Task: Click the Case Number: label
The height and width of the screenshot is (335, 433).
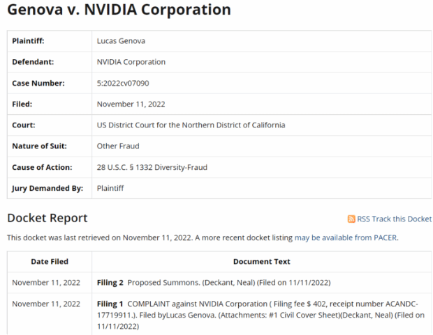Action: coord(38,83)
